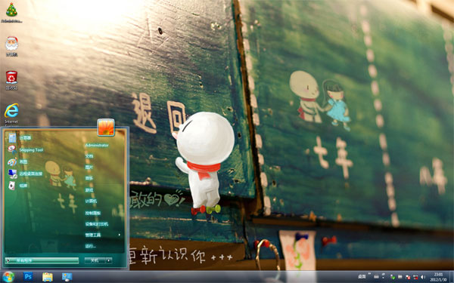Viewport: 454px width, 283px height.
Task: Open the Santa Claus desktop icon
Action: (11, 46)
